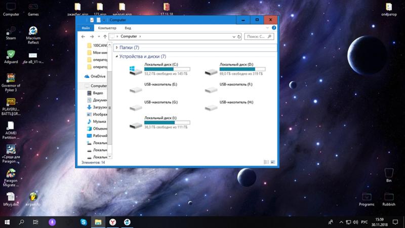Open AOMEI Partition desktop icon
Screen dimensions: 405x228
(x=11, y=130)
